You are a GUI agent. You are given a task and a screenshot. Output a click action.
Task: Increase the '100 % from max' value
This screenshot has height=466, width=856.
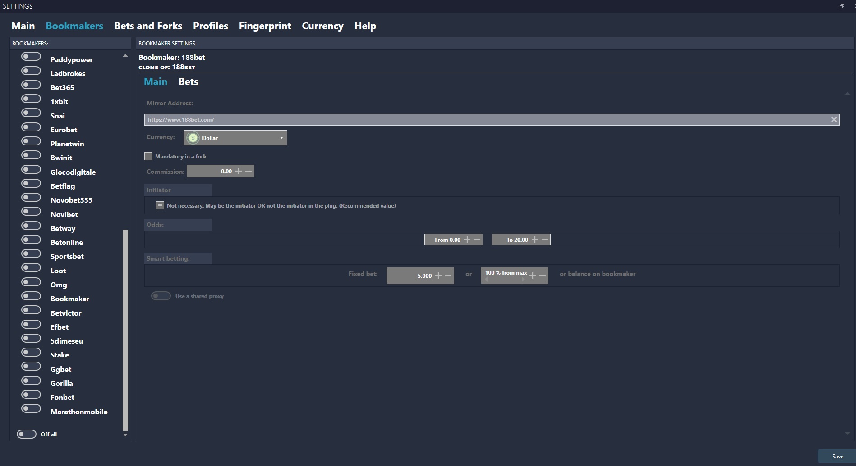coord(533,276)
